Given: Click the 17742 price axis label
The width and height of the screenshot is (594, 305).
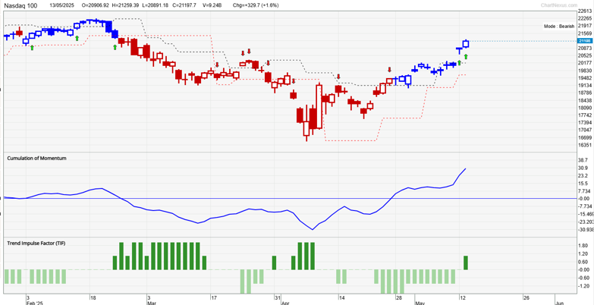Looking at the screenshot, I should pos(585,115).
